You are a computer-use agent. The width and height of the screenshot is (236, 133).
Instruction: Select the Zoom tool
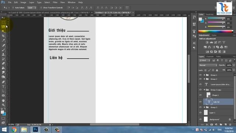click(3, 105)
